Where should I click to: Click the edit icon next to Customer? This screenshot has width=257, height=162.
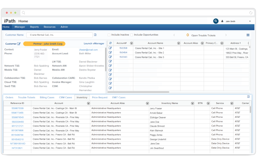click(x=19, y=44)
